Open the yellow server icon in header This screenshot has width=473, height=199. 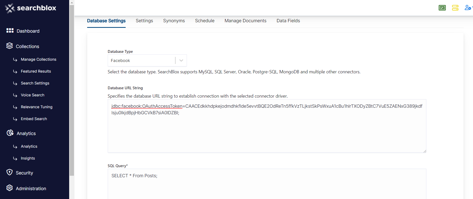tap(455, 8)
